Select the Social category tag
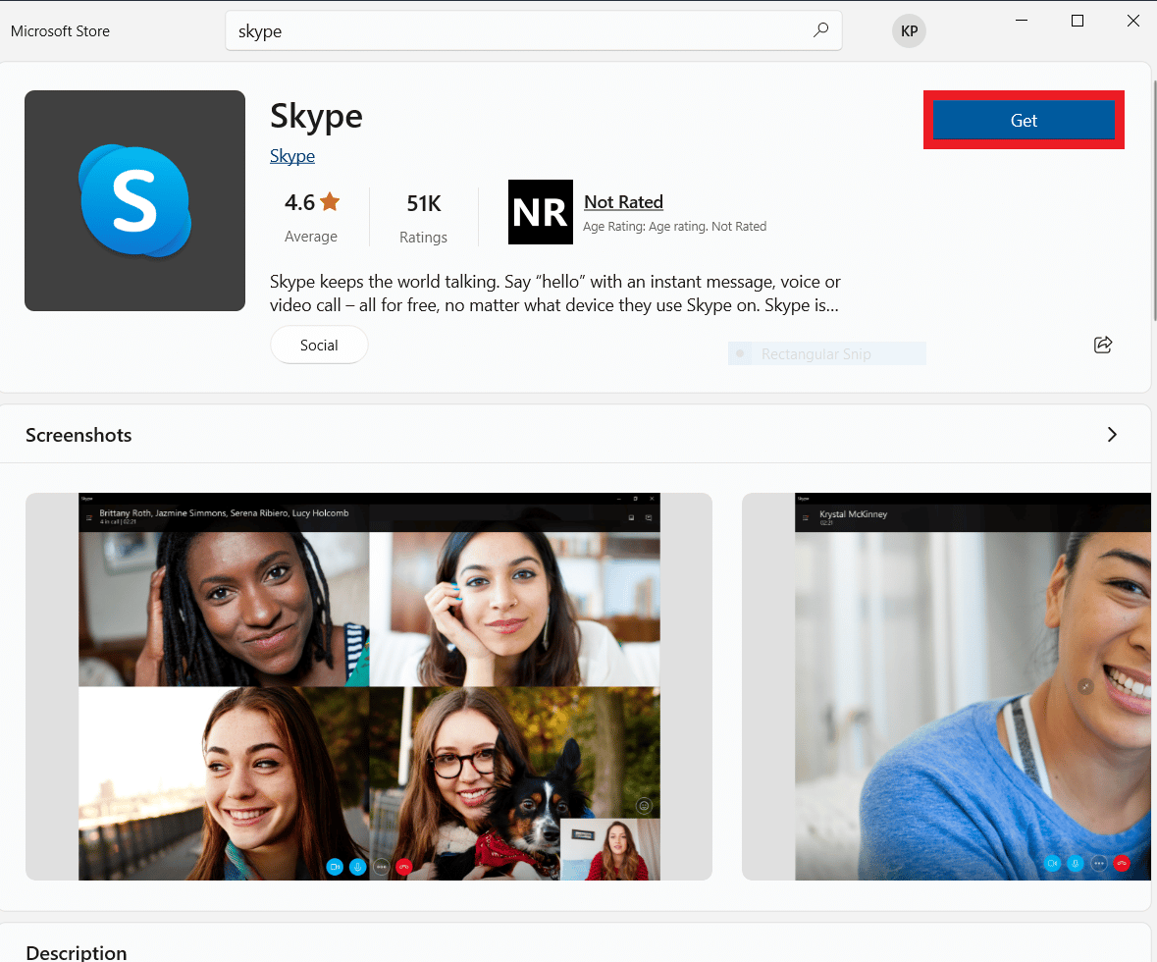 tap(319, 345)
